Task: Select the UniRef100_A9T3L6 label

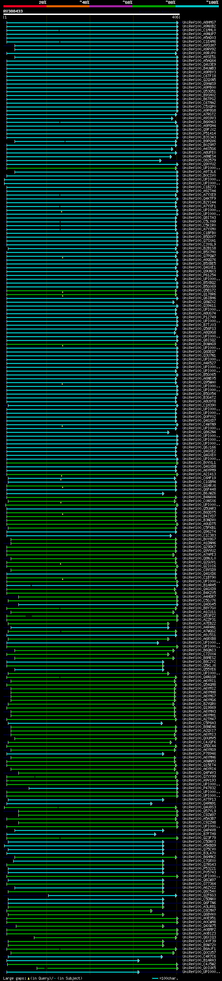Action: coord(199,172)
